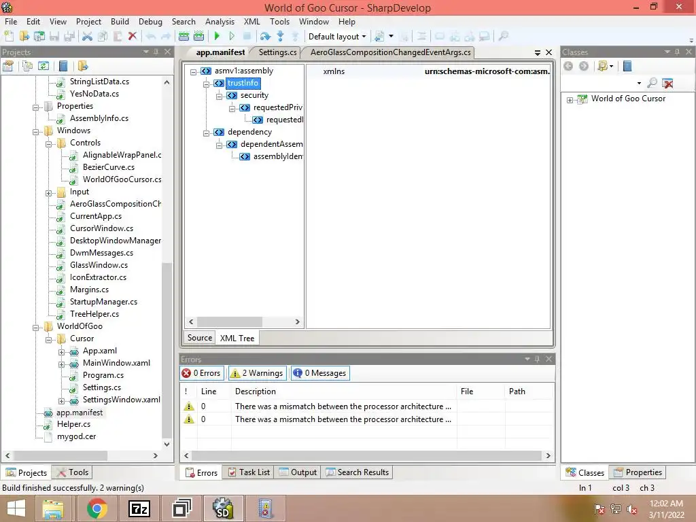Switch to the Settings.cs tab
This screenshot has height=522, width=696.
[277, 52]
